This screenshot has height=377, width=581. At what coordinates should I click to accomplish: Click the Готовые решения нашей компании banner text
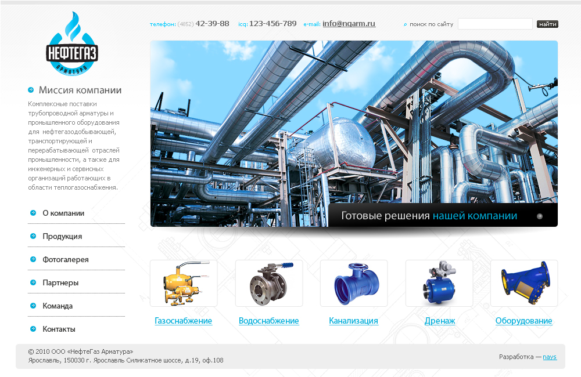point(429,216)
